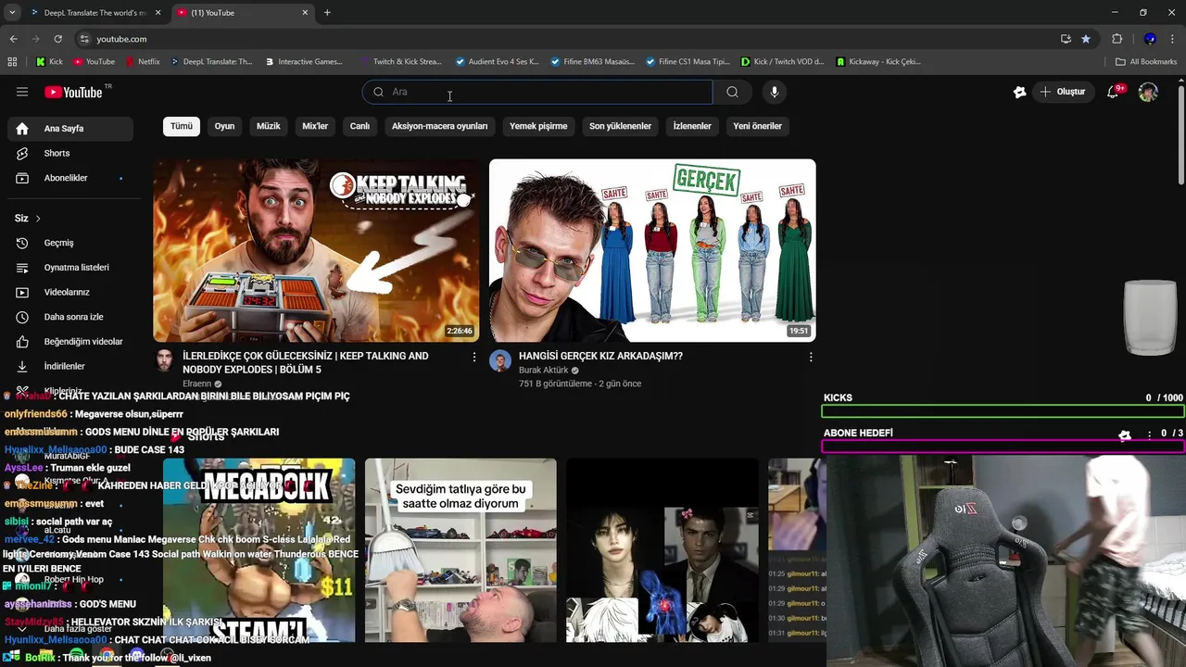Select the Aksiyon-macera oyunları chip
The width and height of the screenshot is (1186, 667).
point(439,126)
